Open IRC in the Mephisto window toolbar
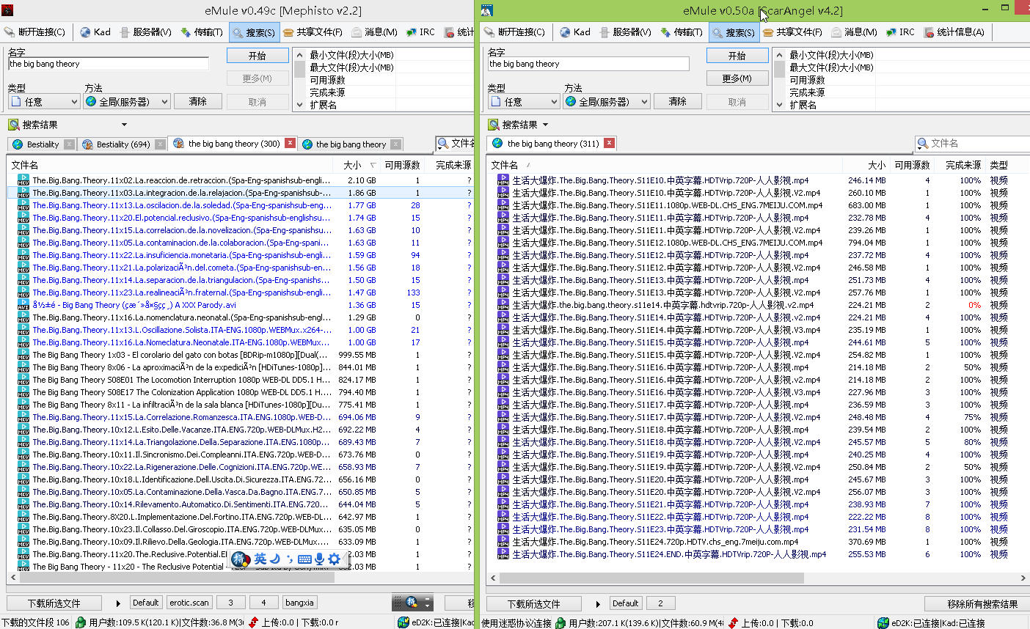1030x629 pixels. pyautogui.click(x=421, y=32)
